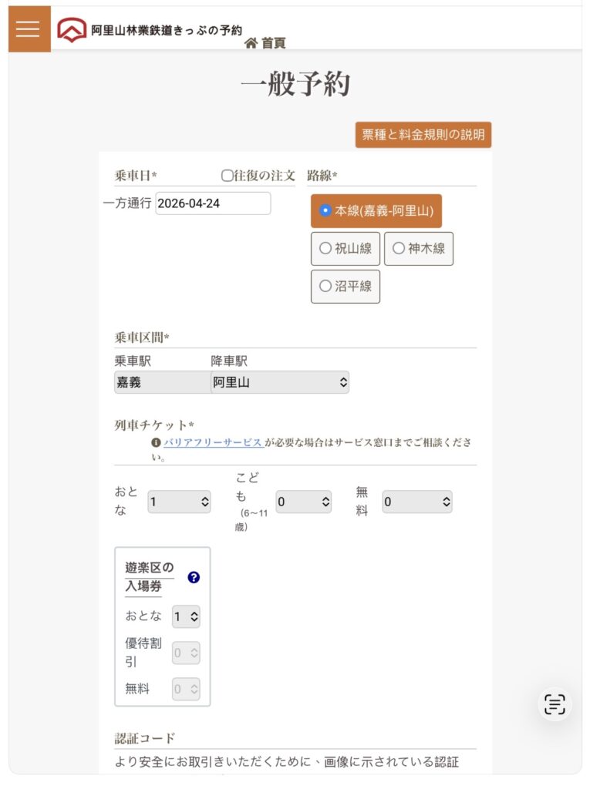
Task: Click the Alishan Forest Railway logo
Action: point(72,30)
